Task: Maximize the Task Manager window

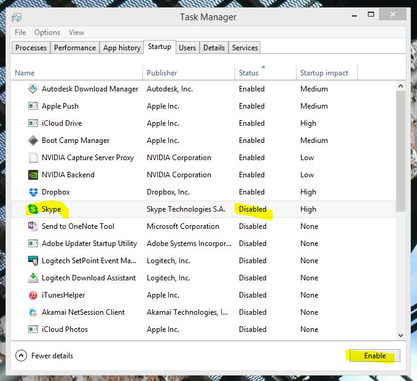Action: [371, 15]
